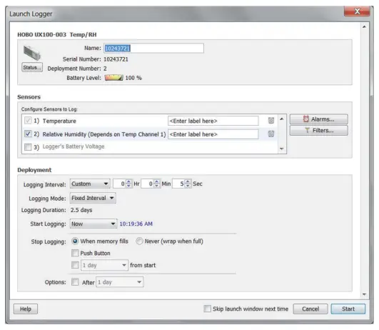Click the hours value field
Viewport: 379px width, 330px height.
point(119,184)
